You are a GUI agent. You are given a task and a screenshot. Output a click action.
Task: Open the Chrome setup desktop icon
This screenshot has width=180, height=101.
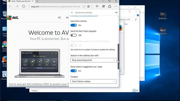coord(4,75)
